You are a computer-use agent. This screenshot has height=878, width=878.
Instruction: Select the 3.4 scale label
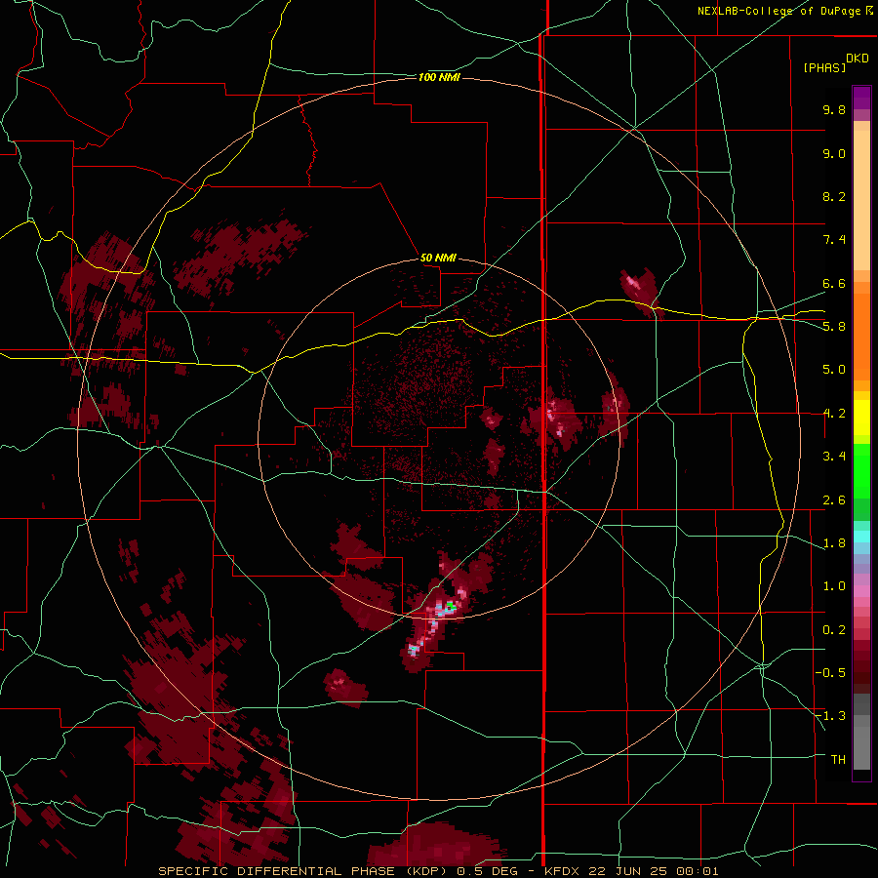tap(834, 457)
